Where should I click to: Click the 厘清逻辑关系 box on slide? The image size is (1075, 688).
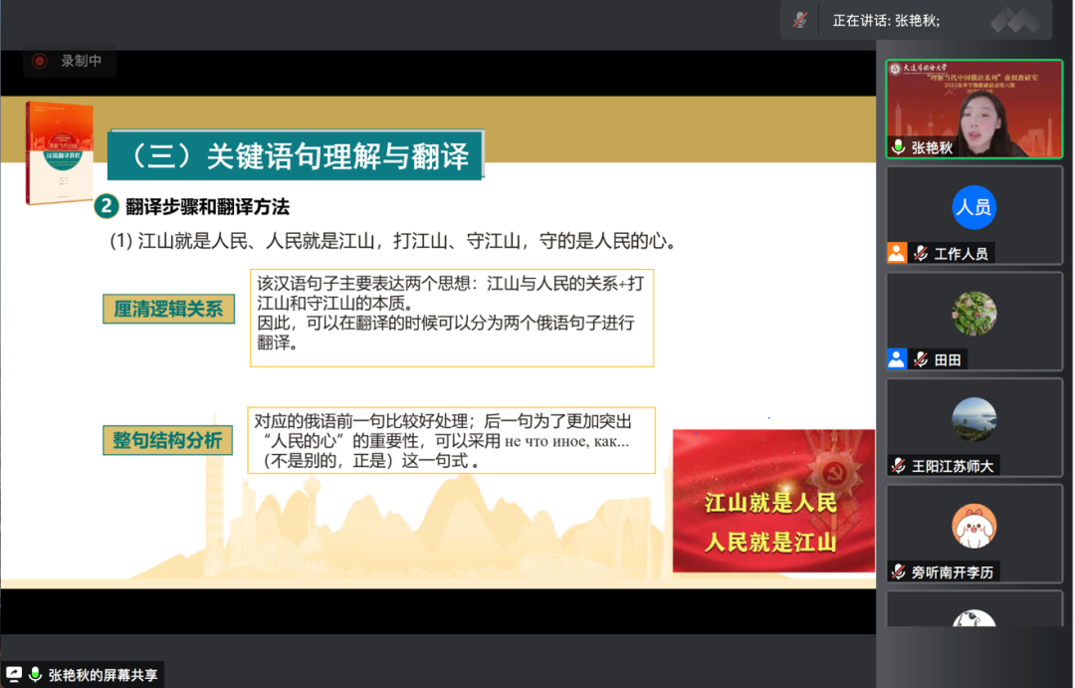pyautogui.click(x=168, y=309)
